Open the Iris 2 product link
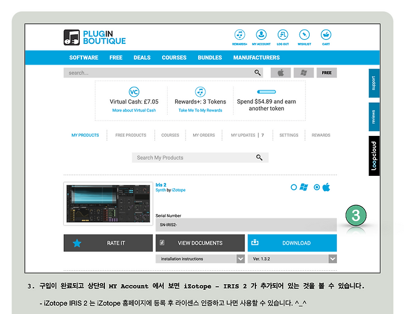404x314 pixels. point(161,185)
